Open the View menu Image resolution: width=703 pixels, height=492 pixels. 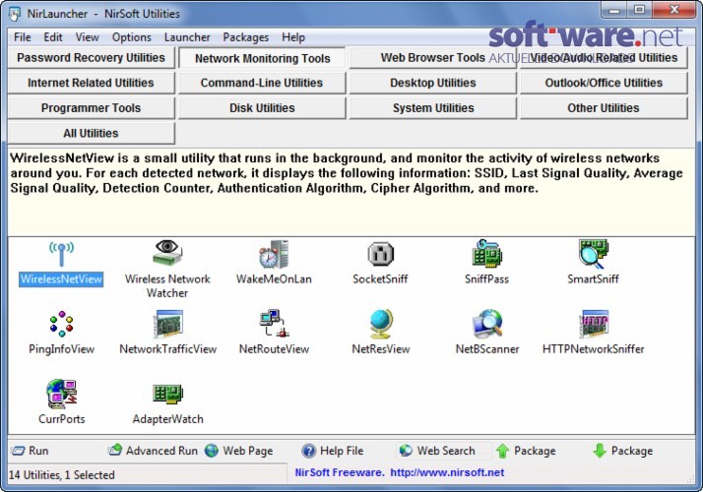(x=87, y=37)
